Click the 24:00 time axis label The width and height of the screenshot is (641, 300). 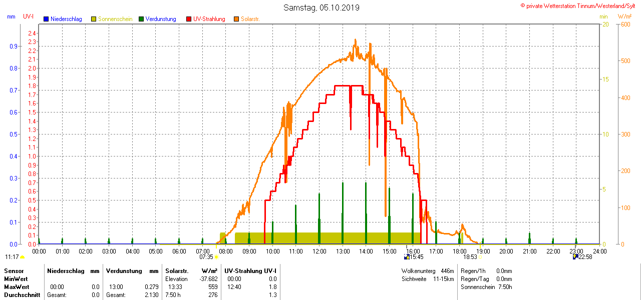click(x=599, y=251)
